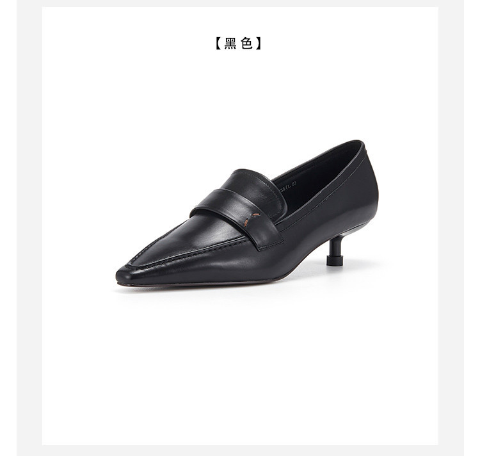Click the opening bracket 【 in title
Image resolution: width=480 pixels, height=456 pixels.
(x=219, y=43)
